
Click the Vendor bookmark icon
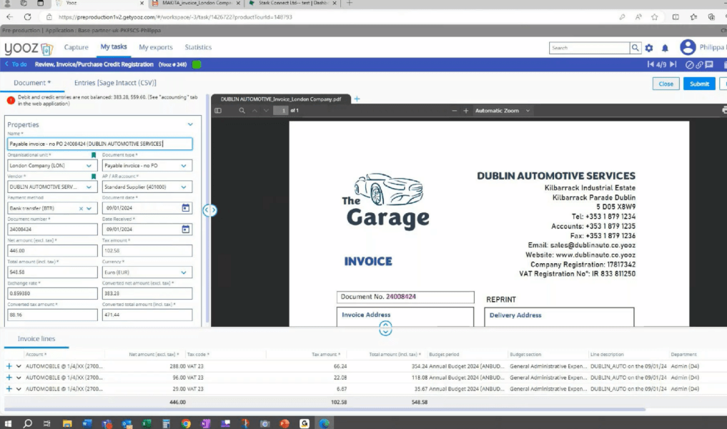point(94,176)
